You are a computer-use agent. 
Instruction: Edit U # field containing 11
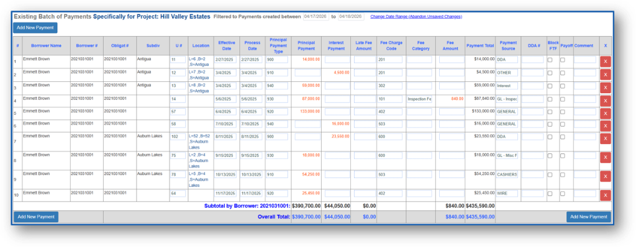[178, 60]
